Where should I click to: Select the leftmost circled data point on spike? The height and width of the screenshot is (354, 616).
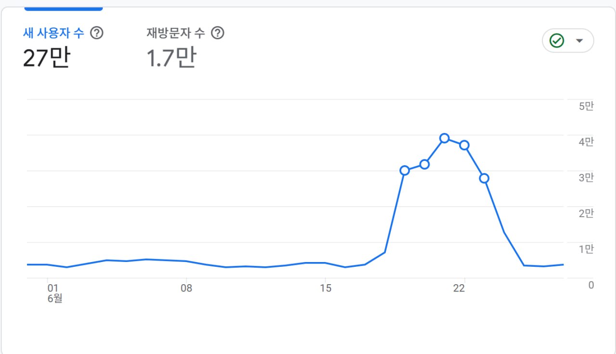404,170
